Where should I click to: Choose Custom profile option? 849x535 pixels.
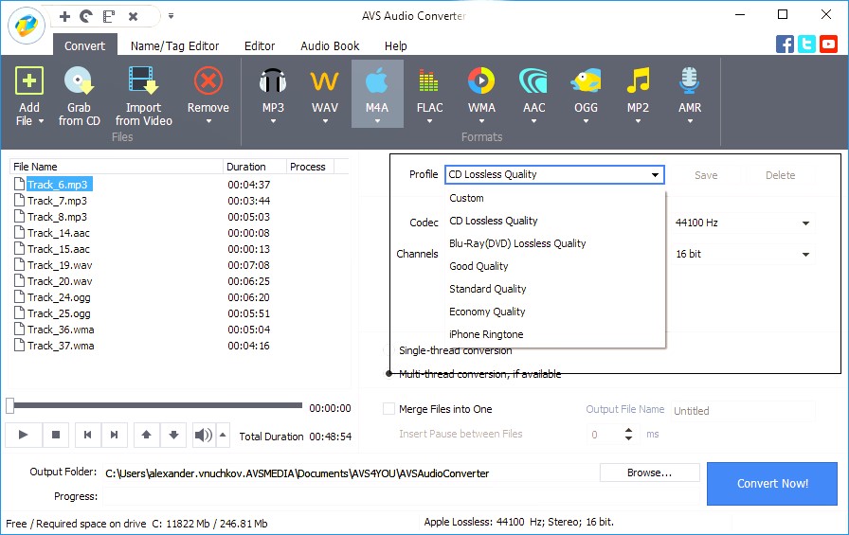click(x=554, y=198)
